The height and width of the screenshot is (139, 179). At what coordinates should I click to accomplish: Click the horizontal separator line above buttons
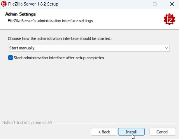pyautogui.click(x=115, y=123)
